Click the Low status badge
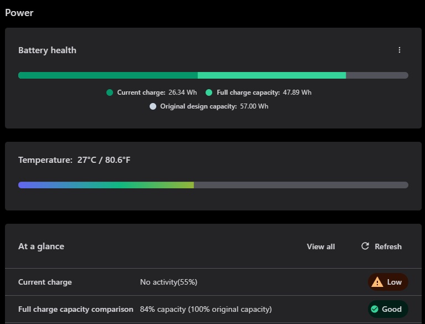 tap(388, 282)
